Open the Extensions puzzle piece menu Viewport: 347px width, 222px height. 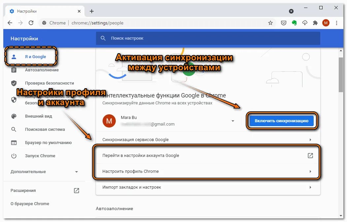click(315, 23)
